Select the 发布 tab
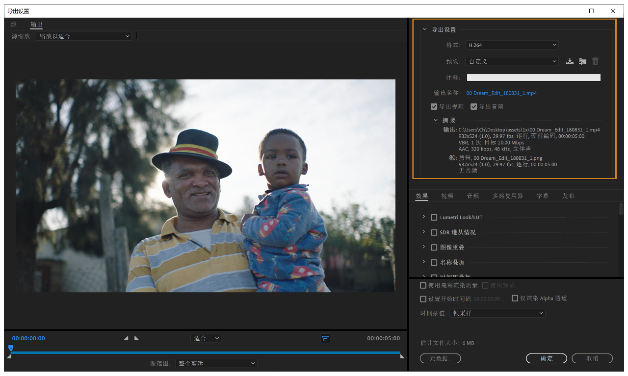 pyautogui.click(x=568, y=196)
